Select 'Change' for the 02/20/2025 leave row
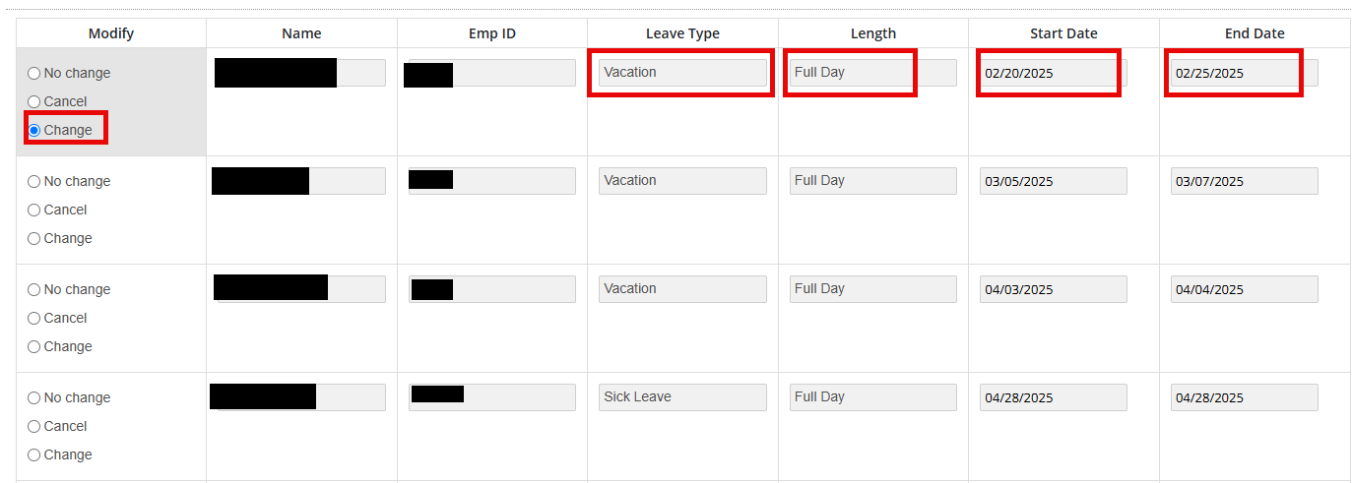The width and height of the screenshot is (1352, 483). (x=34, y=130)
